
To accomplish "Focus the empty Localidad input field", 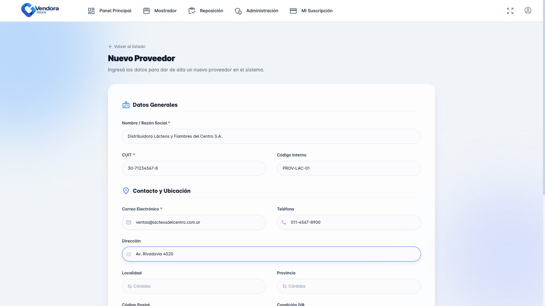I will pos(194,286).
